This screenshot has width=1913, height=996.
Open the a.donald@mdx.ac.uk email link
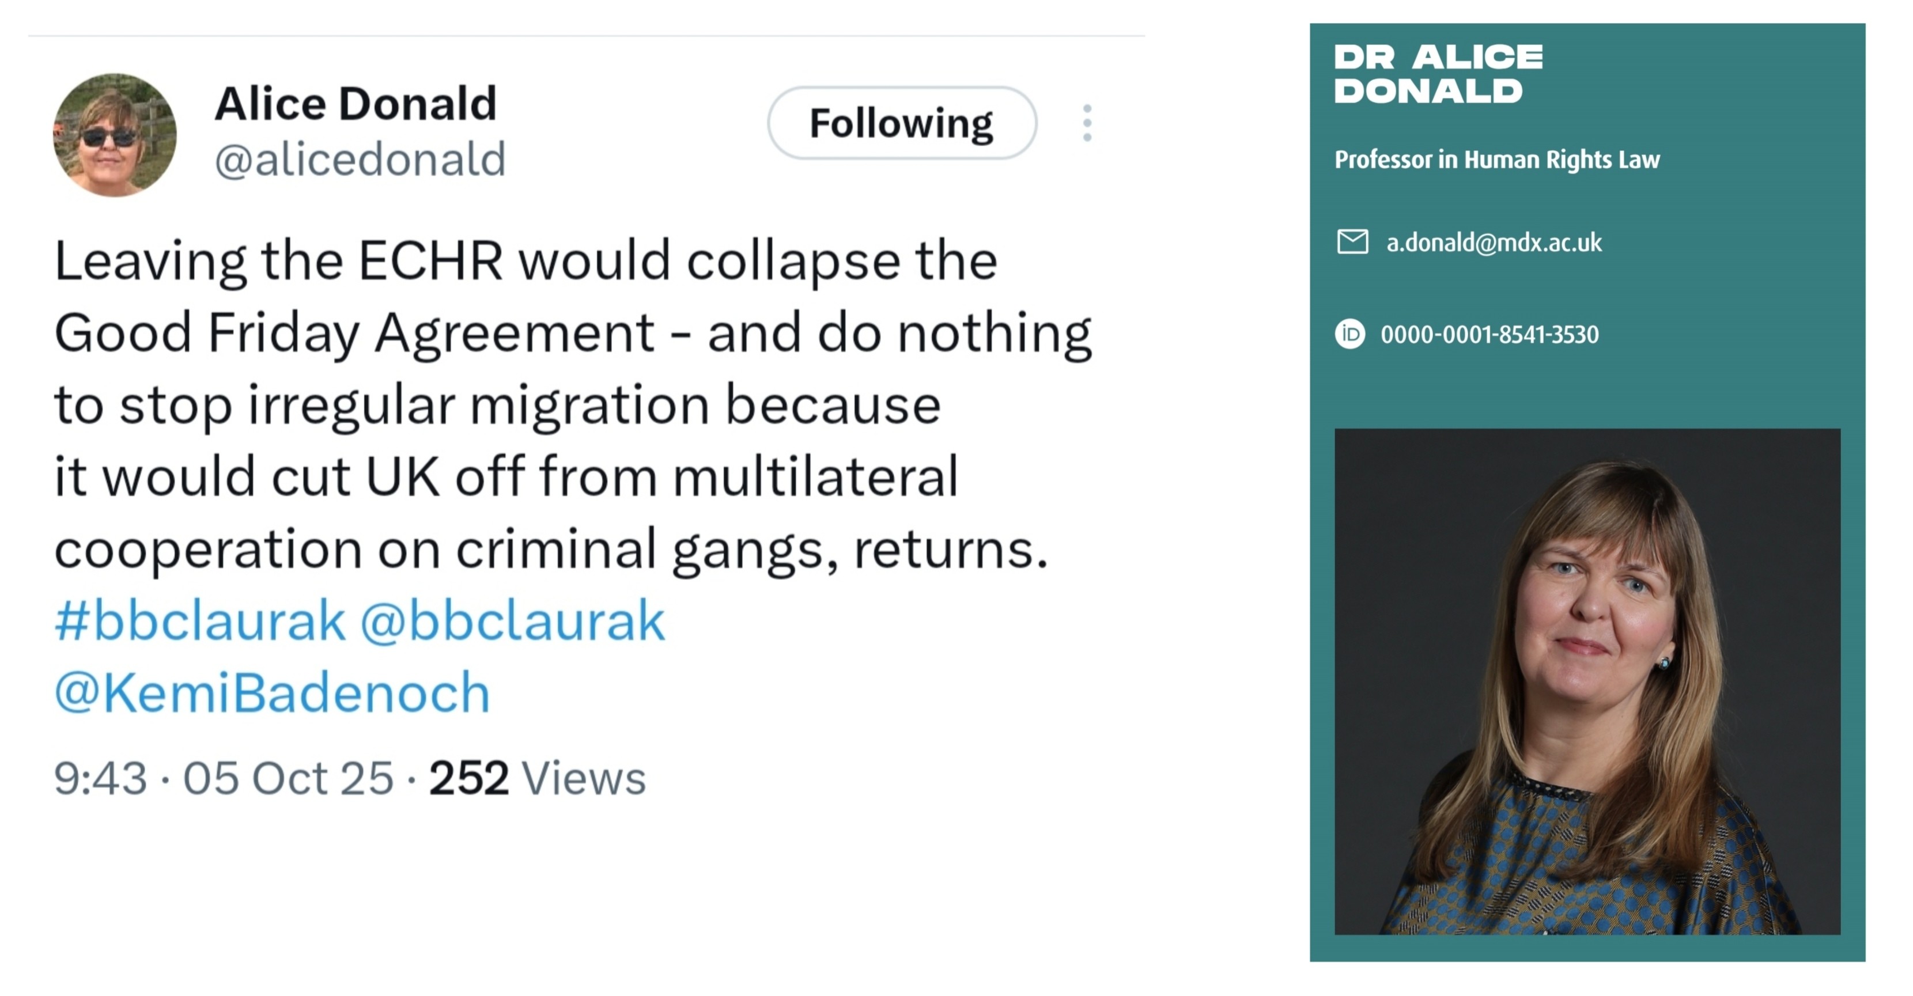coord(1494,243)
